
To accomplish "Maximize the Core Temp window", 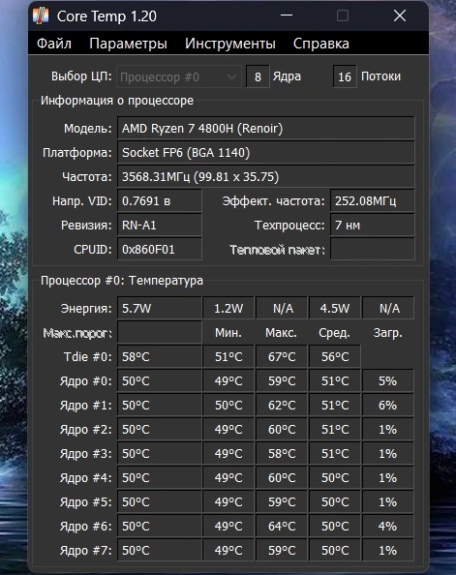I will pos(343,15).
